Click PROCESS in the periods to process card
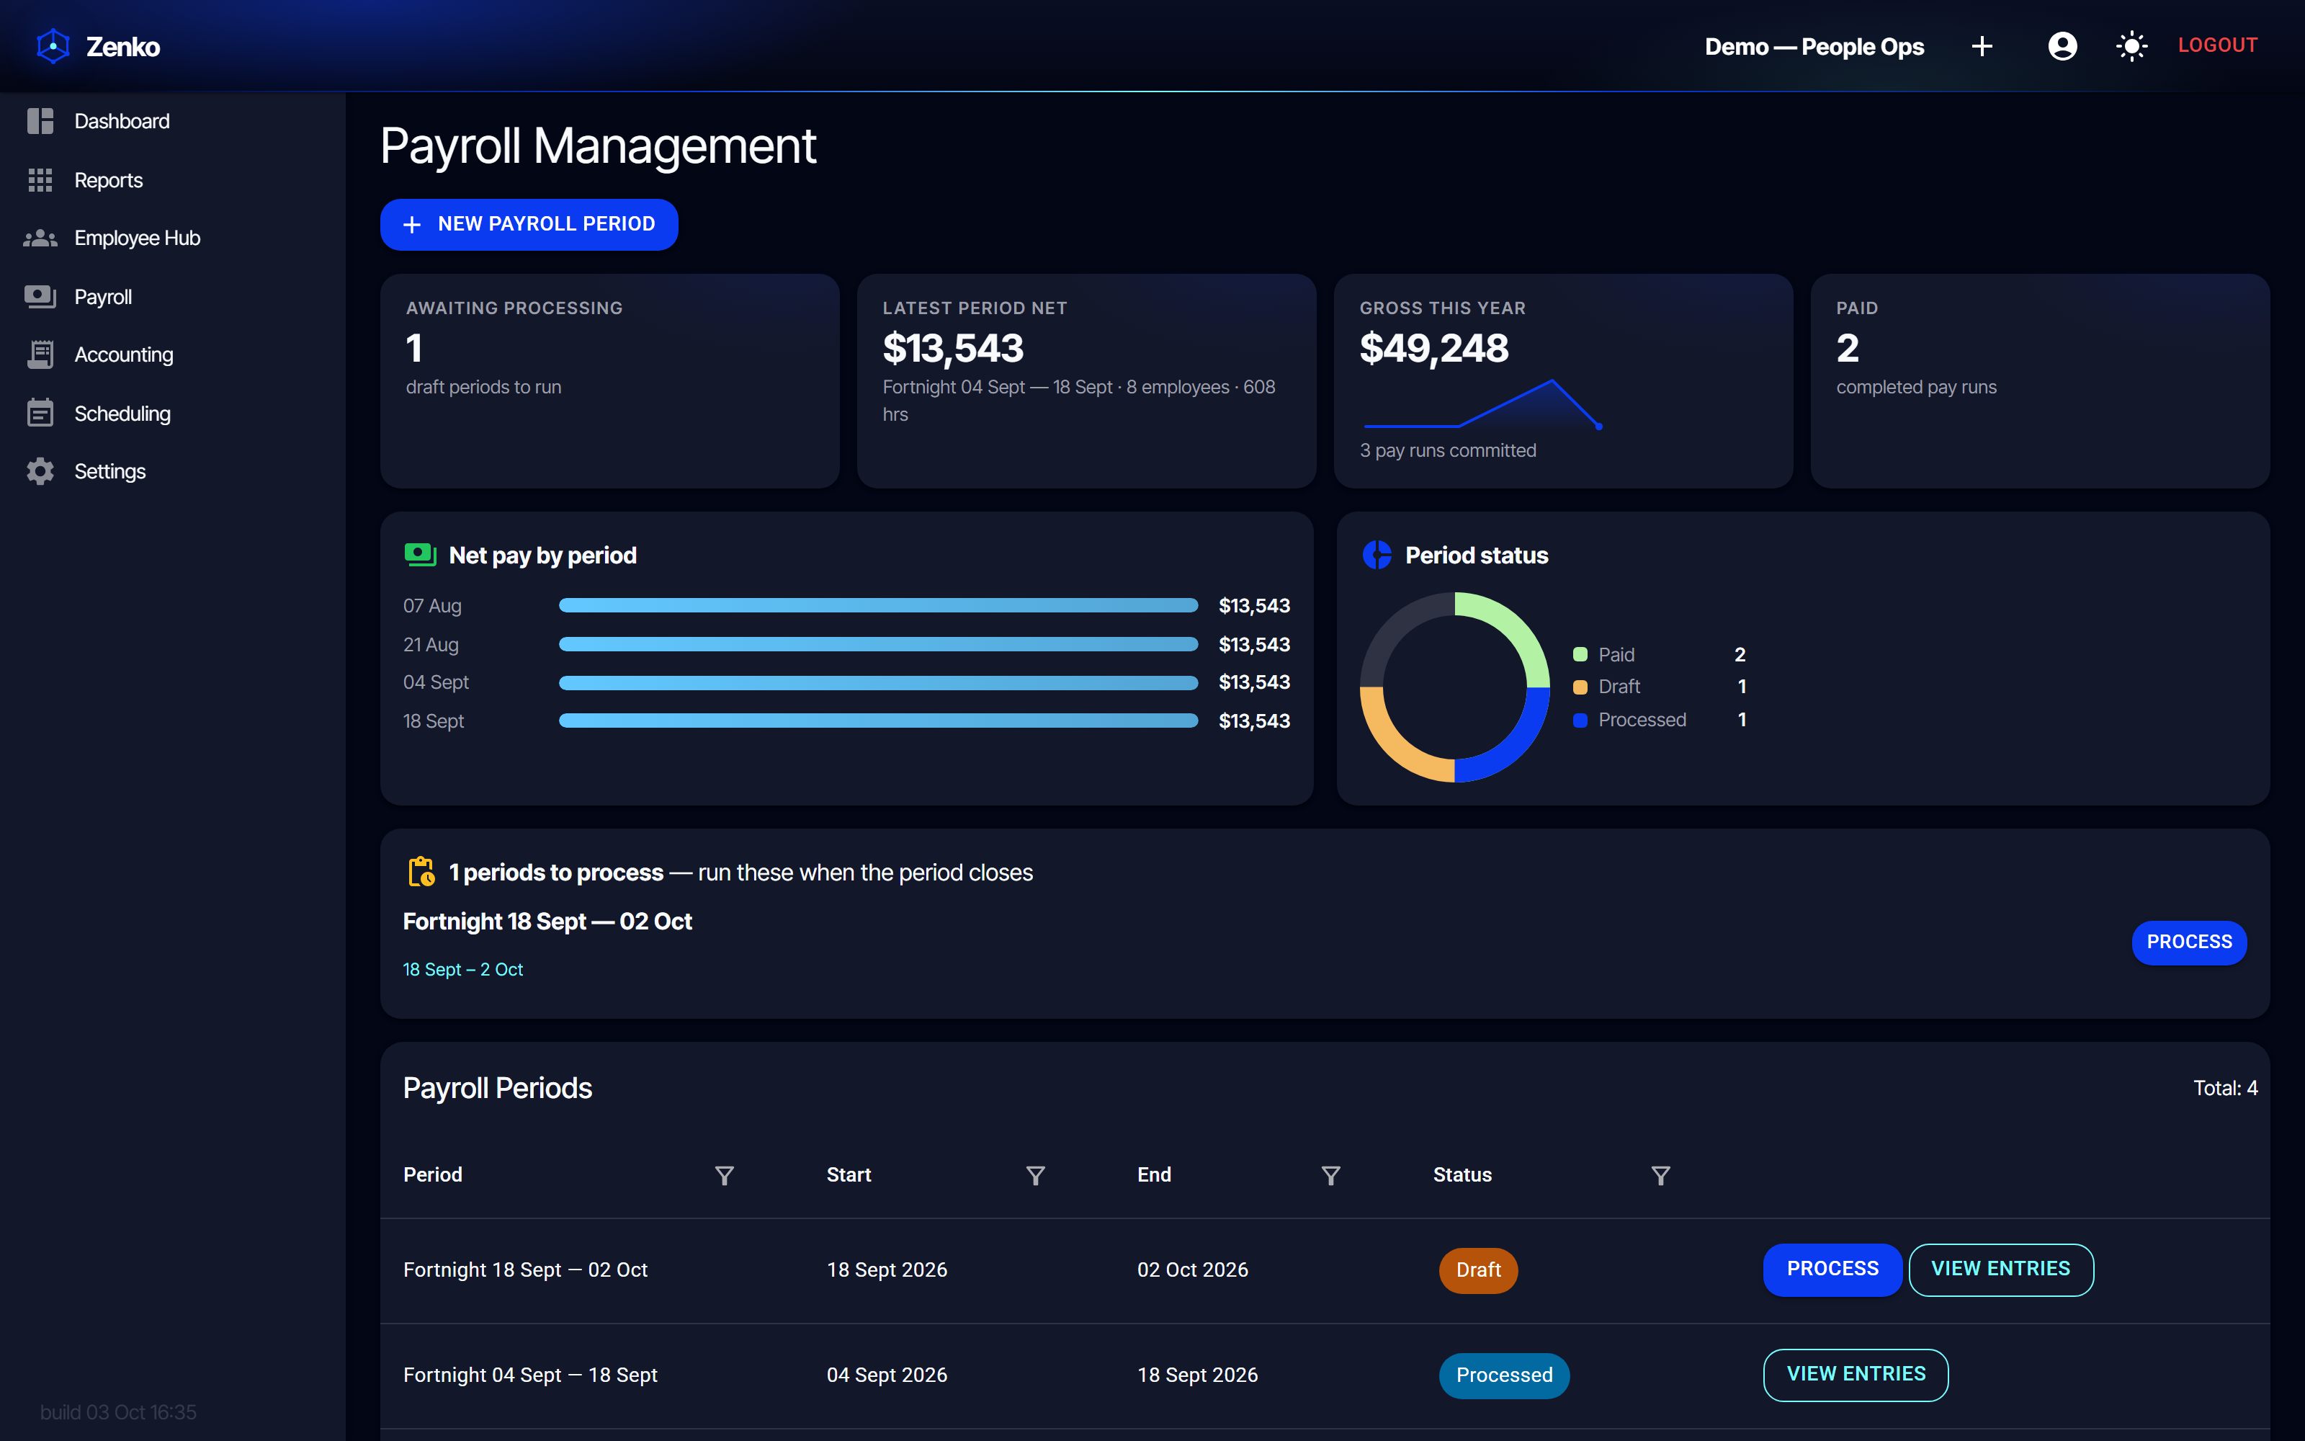The width and height of the screenshot is (2305, 1441). point(2189,942)
